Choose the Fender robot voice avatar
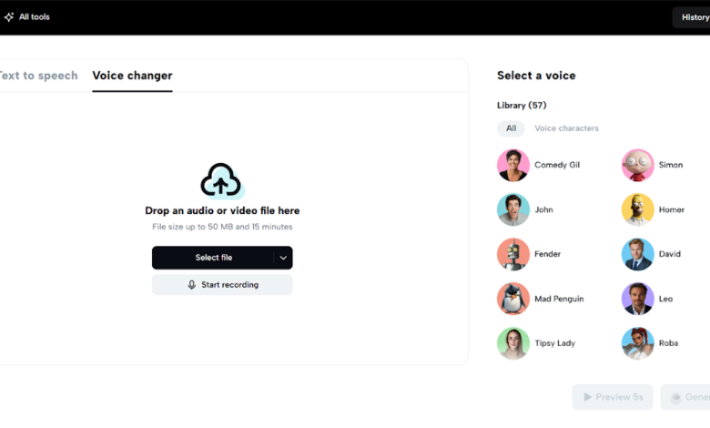 click(x=513, y=254)
